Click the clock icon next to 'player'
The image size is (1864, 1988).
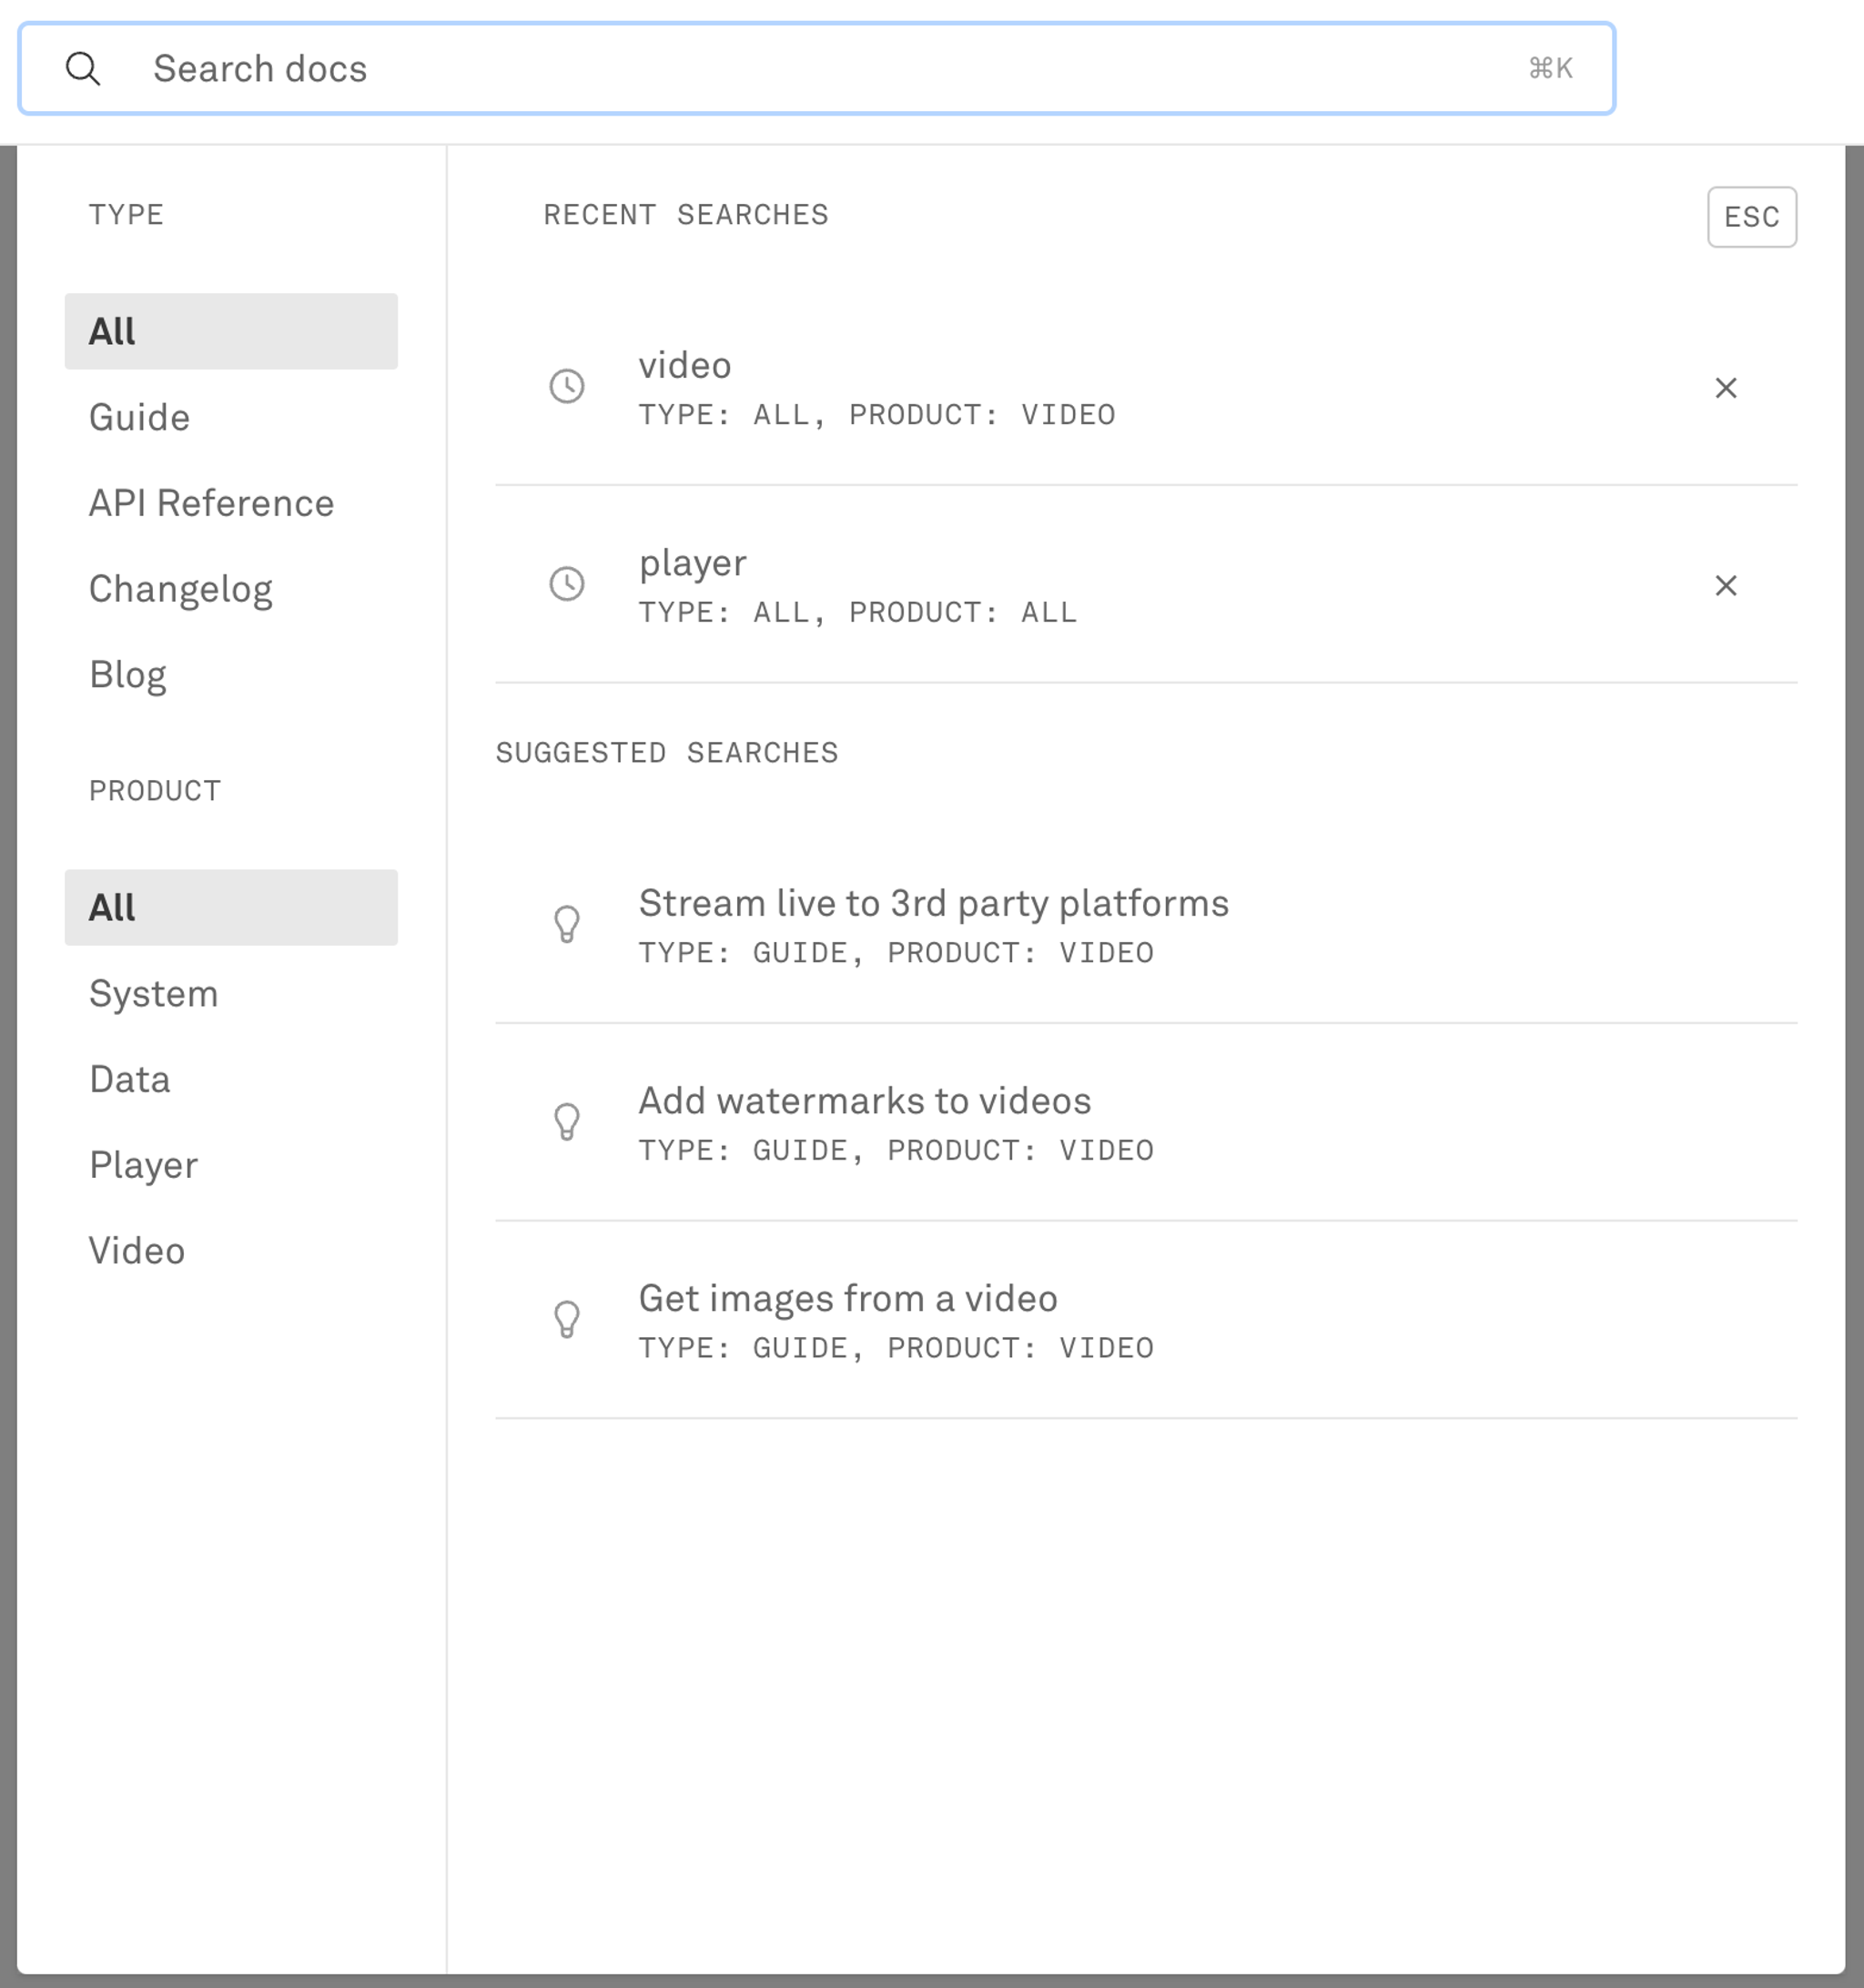[567, 584]
